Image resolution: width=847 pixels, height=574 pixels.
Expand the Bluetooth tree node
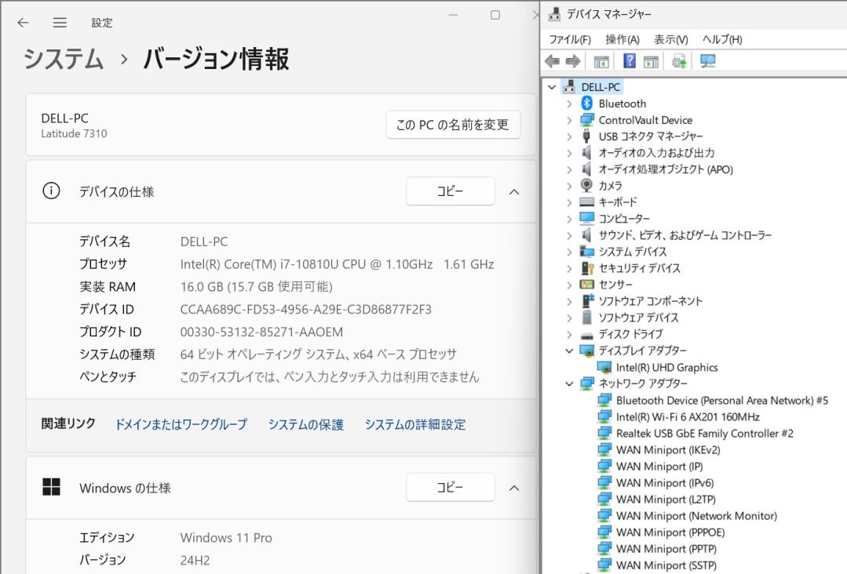pos(569,104)
